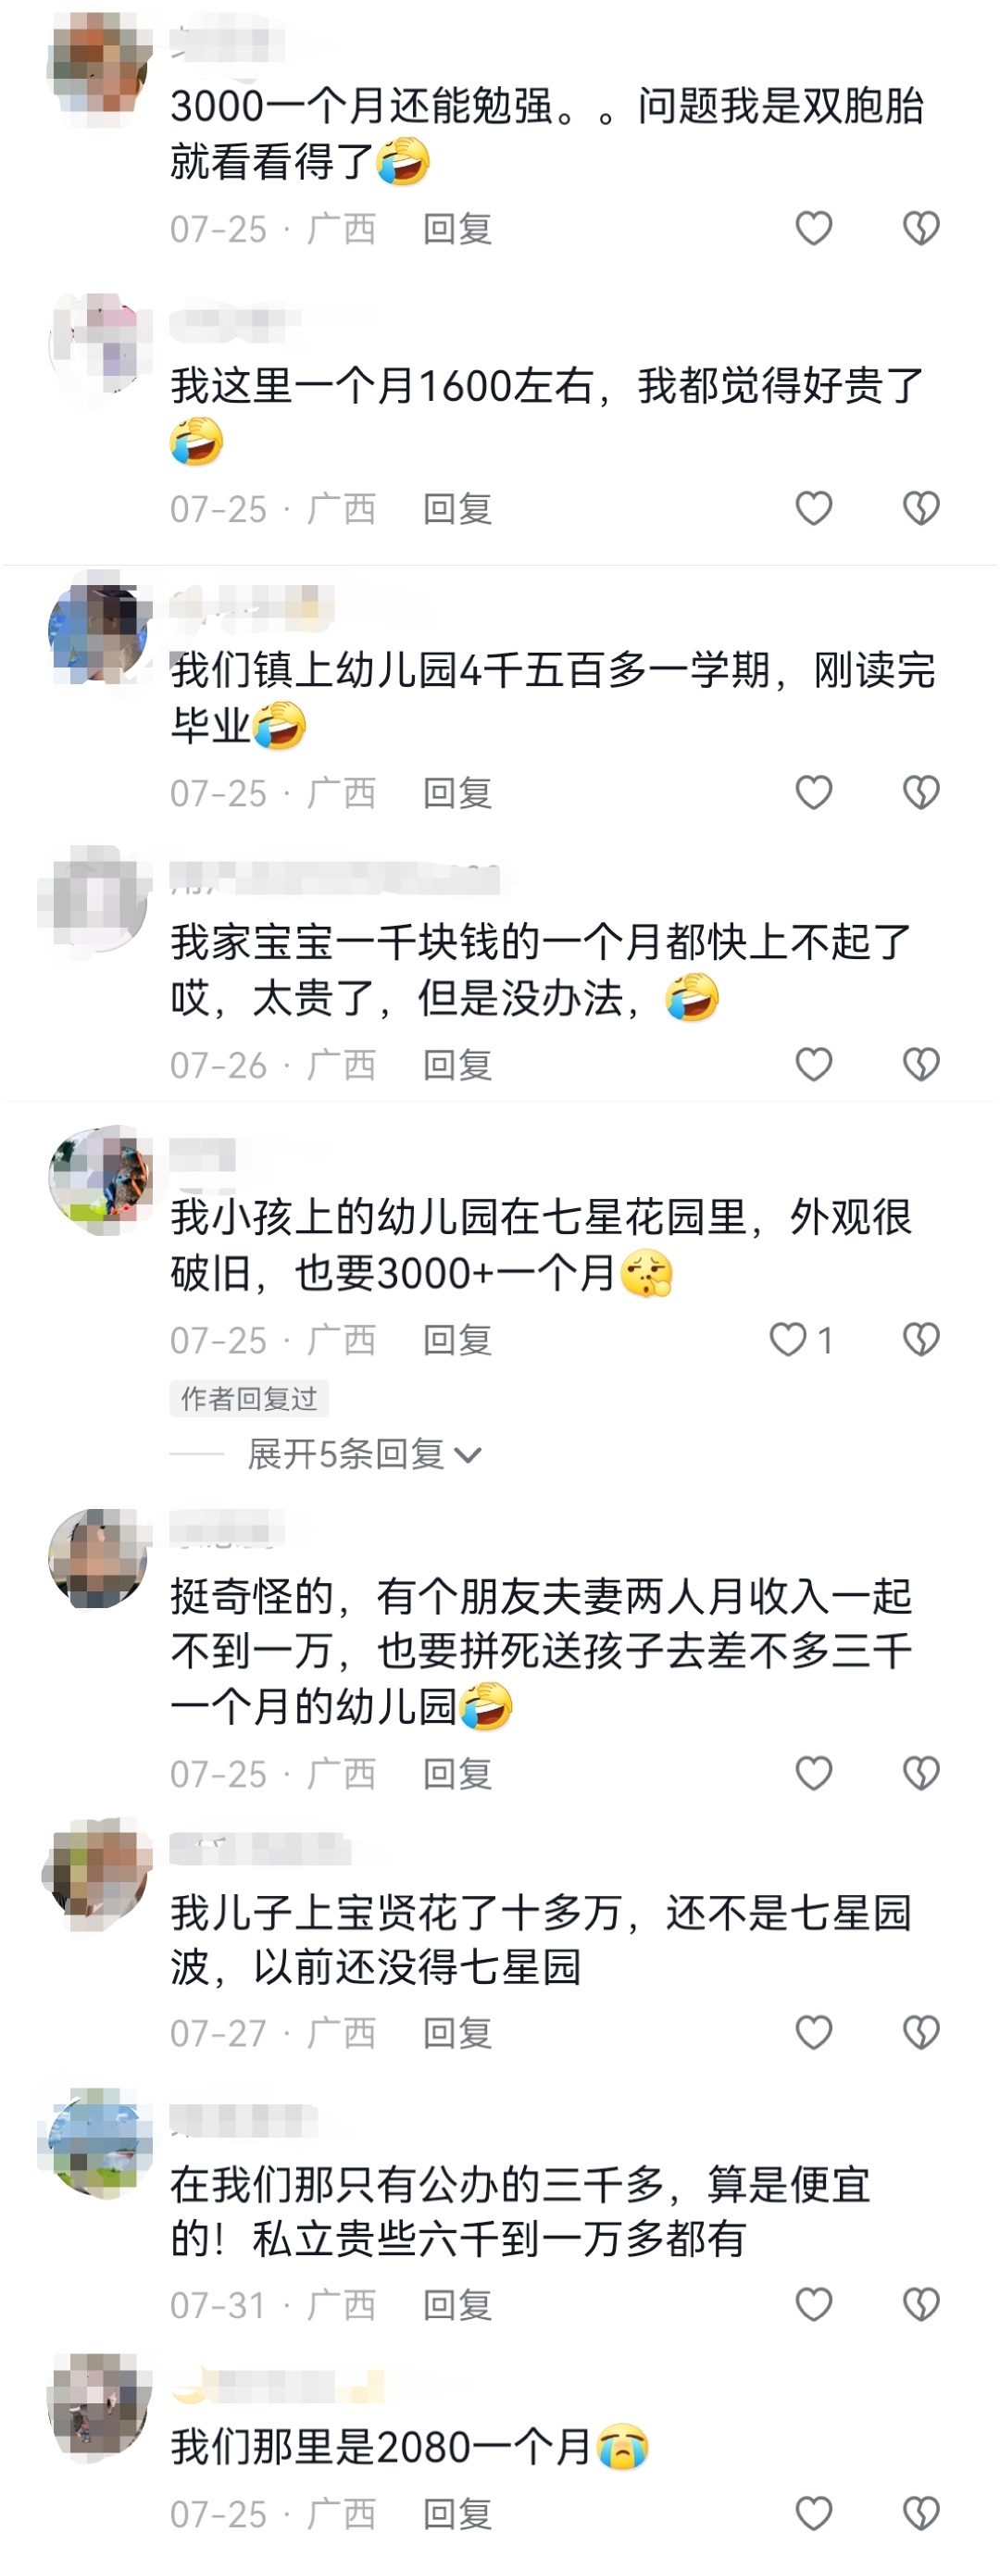Reply to the twins comment
1000x2557 pixels.
[x=457, y=230]
